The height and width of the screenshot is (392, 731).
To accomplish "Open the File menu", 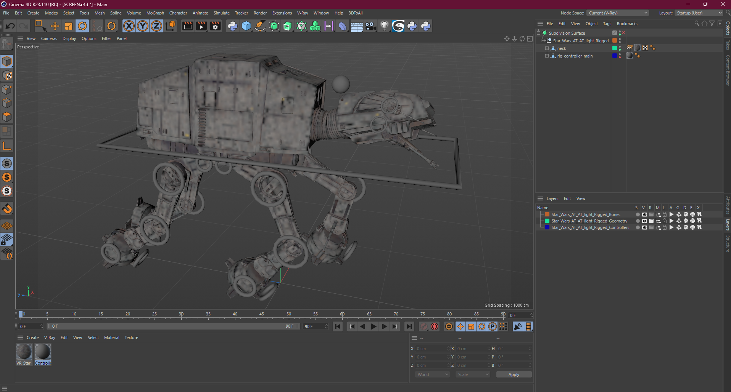I will [6, 13].
